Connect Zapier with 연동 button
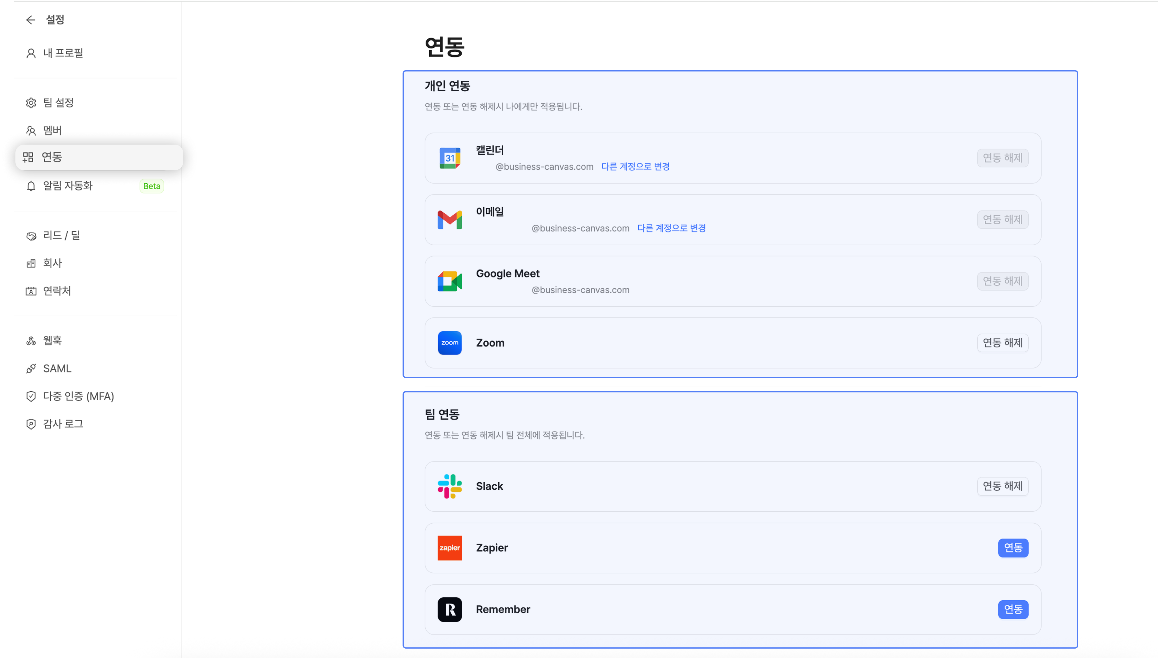1158x658 pixels. 1013,548
